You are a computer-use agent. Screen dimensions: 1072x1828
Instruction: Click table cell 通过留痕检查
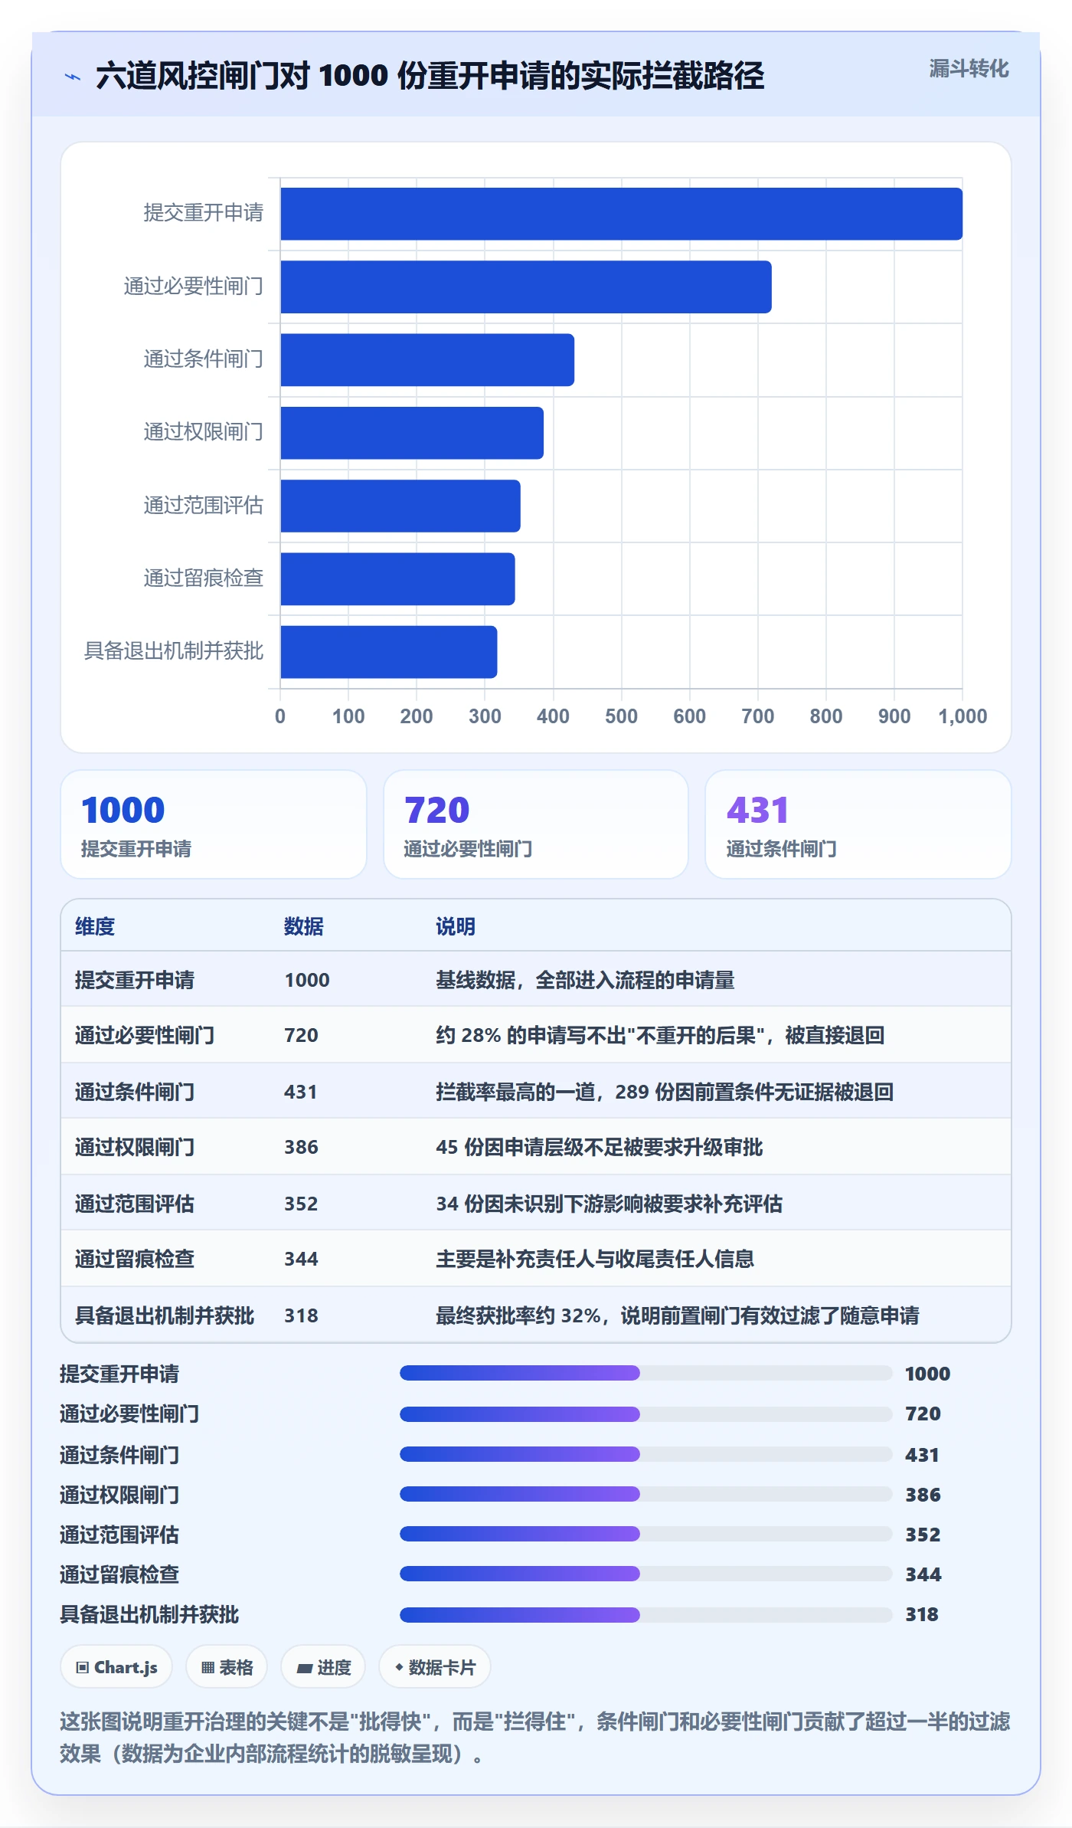tap(135, 1259)
